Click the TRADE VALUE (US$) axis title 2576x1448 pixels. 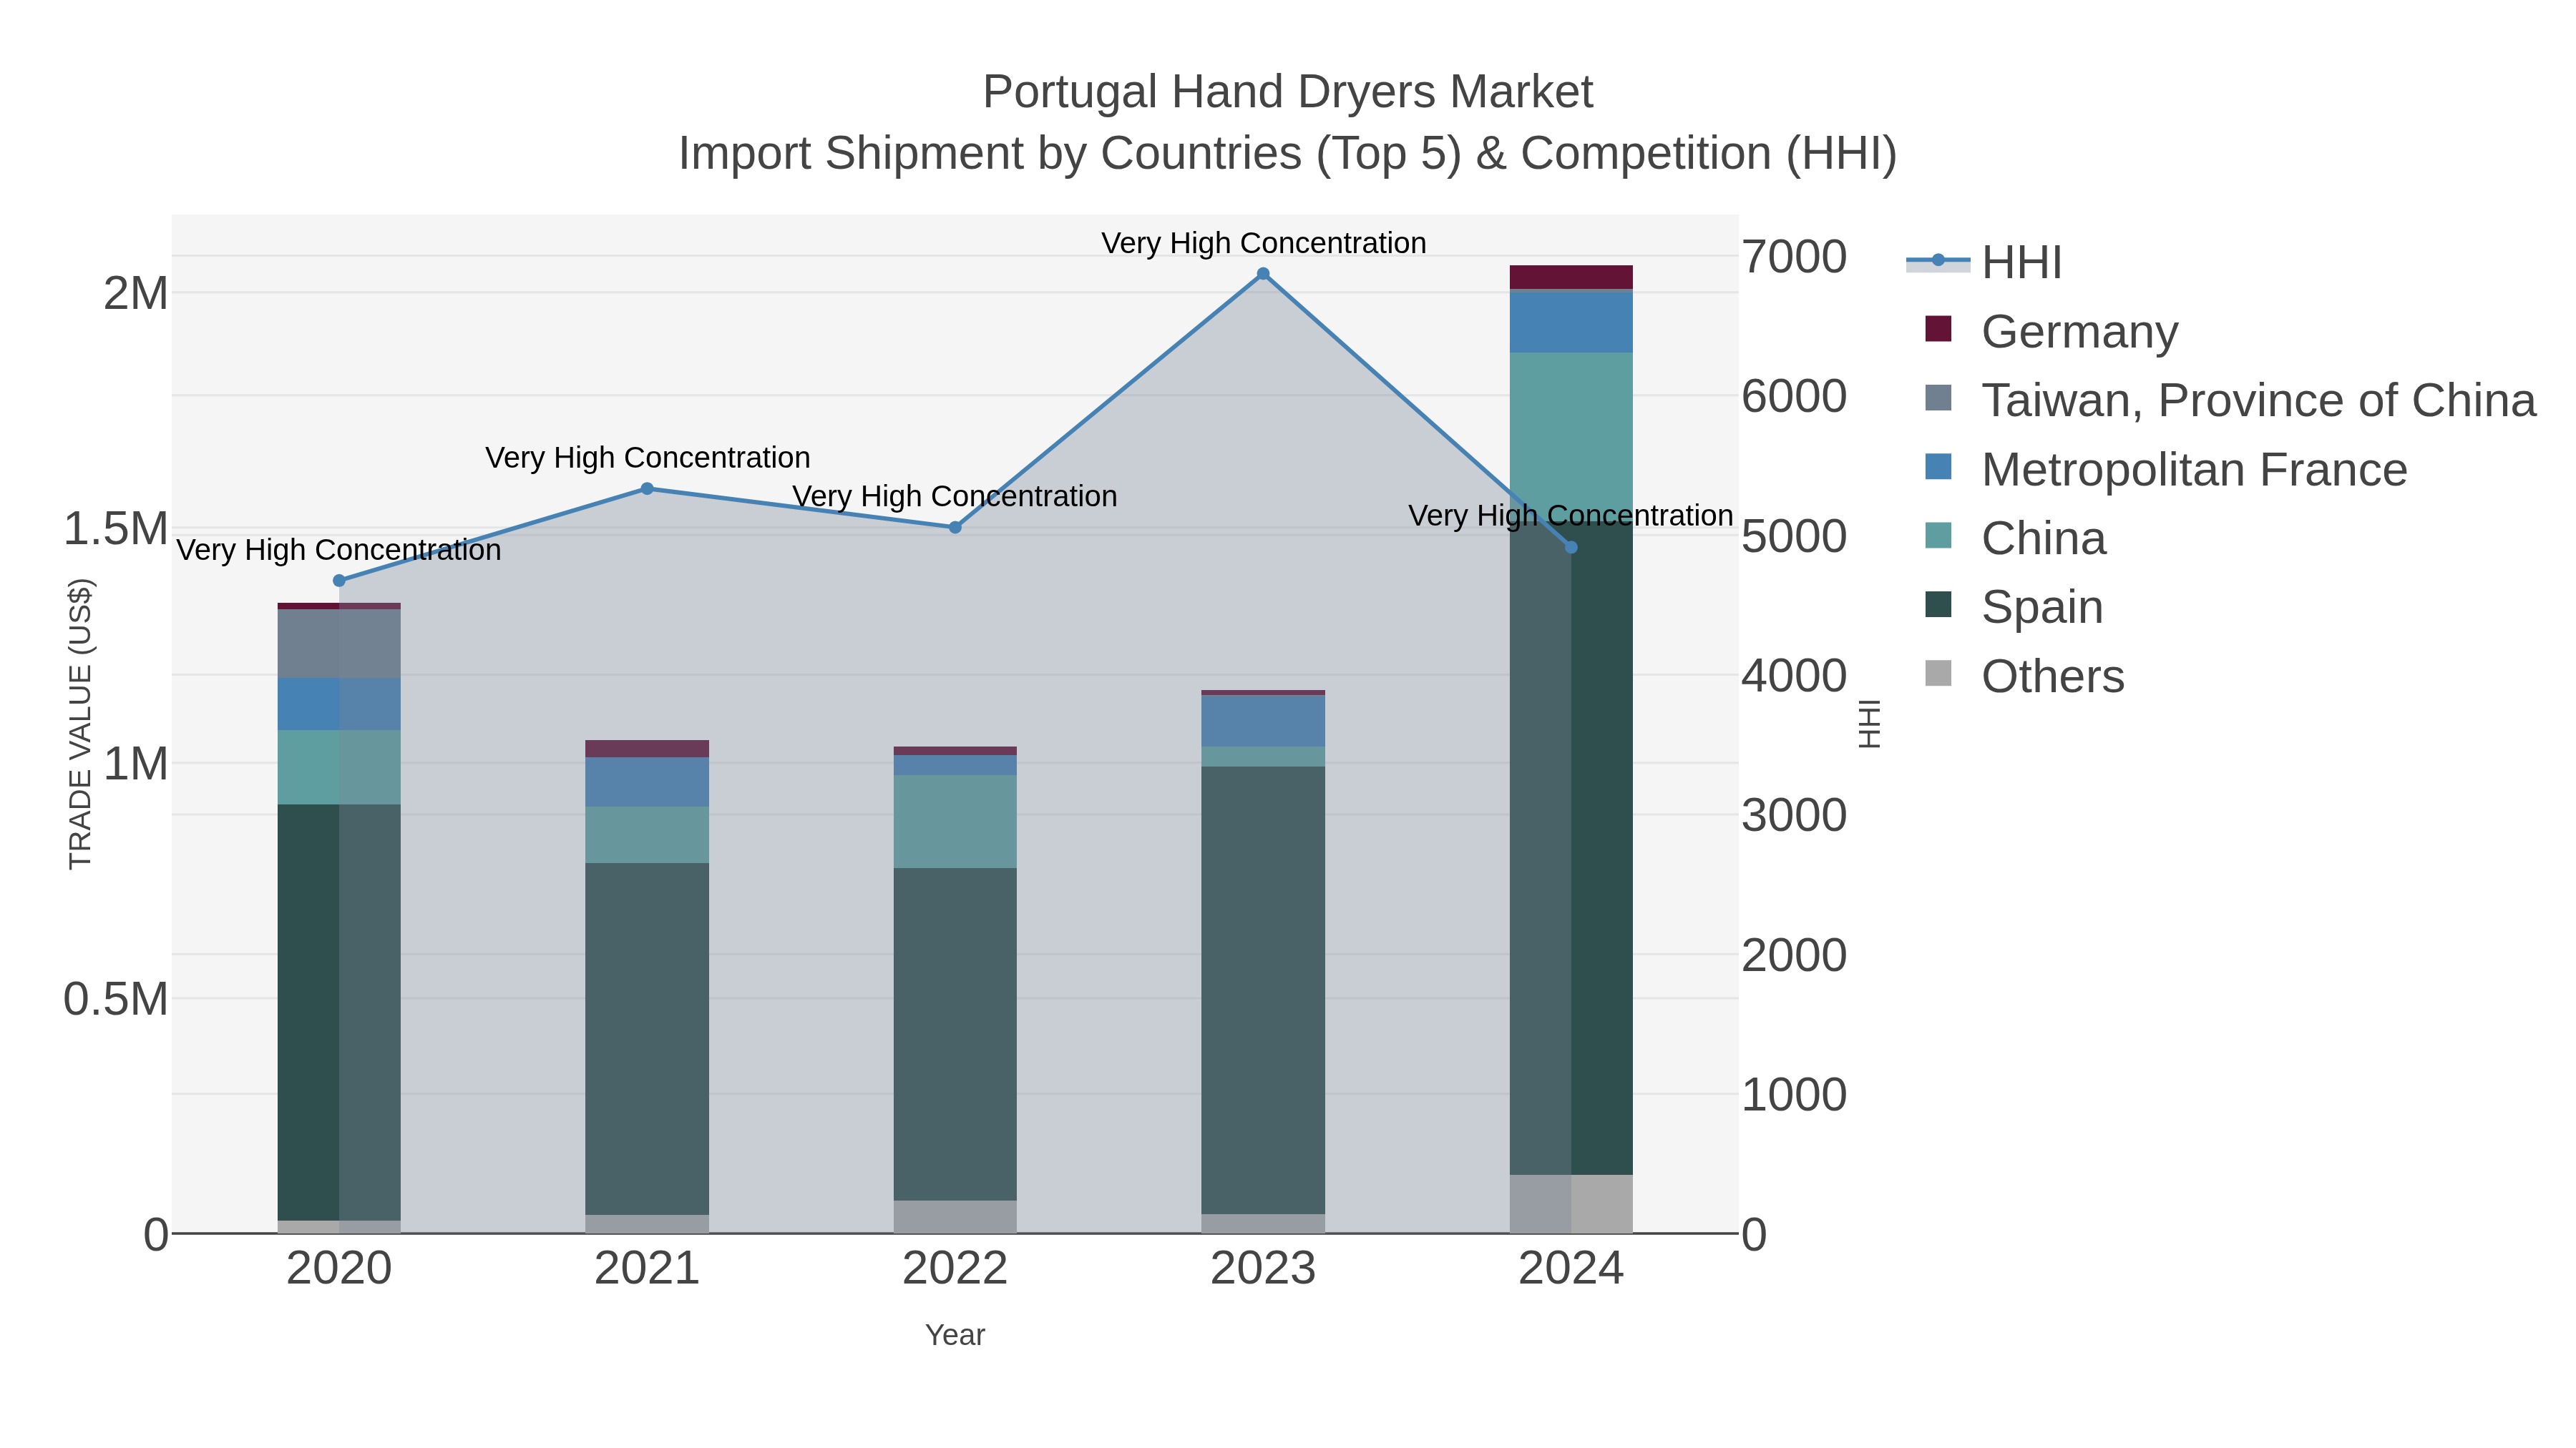[80, 724]
